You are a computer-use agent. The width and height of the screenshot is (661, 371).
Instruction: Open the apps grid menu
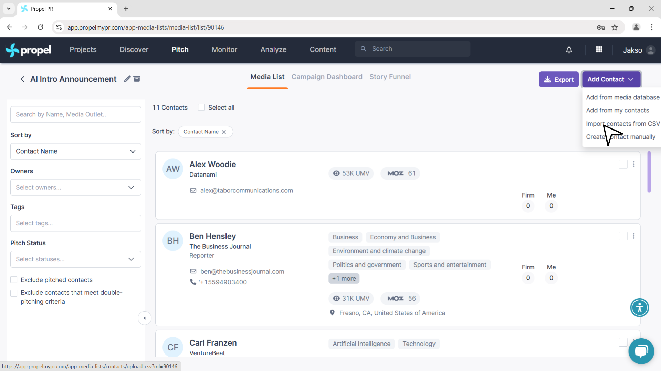tap(599, 49)
